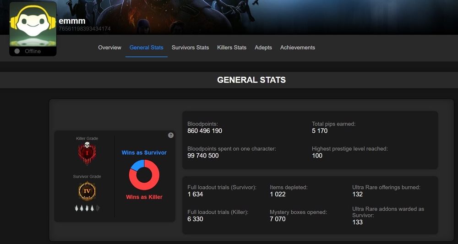Click Ultra Rare offerings burned value 132
Viewport: 458px width, 244px height.
tap(358, 194)
